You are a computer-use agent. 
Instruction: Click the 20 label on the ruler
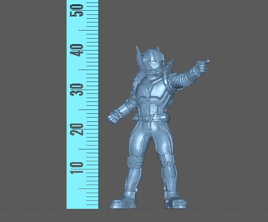click(78, 129)
